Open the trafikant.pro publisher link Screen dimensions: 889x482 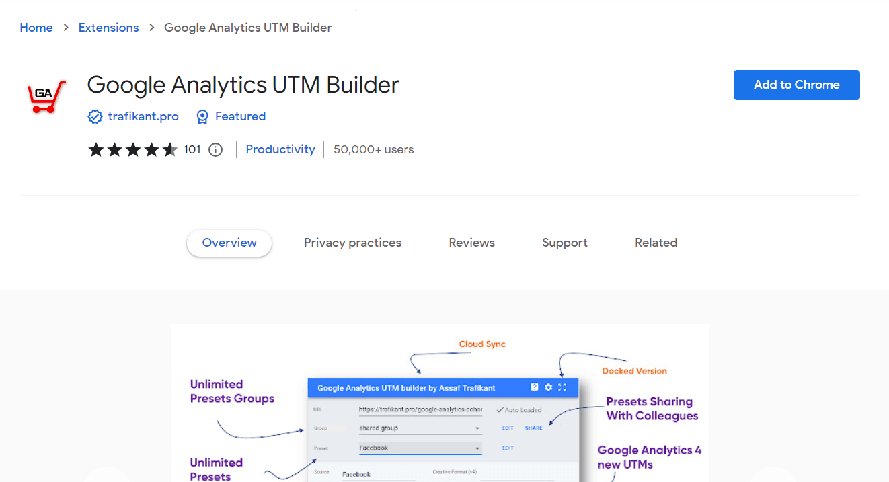point(143,116)
